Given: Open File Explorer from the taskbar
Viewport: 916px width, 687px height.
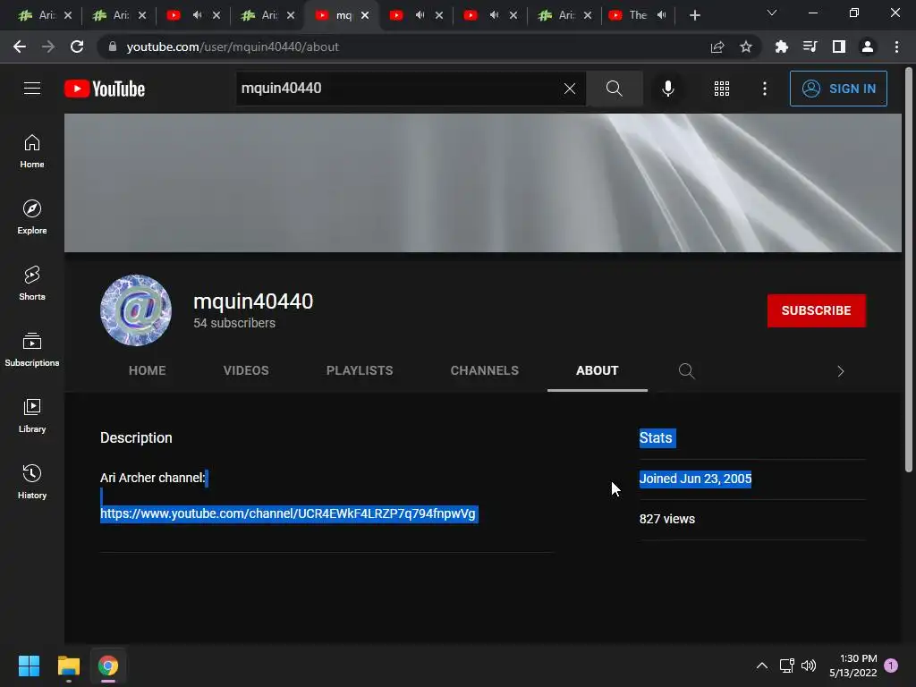Looking at the screenshot, I should [x=68, y=666].
